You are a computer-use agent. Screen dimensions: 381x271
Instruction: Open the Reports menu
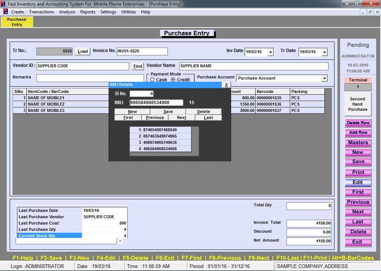coord(88,12)
